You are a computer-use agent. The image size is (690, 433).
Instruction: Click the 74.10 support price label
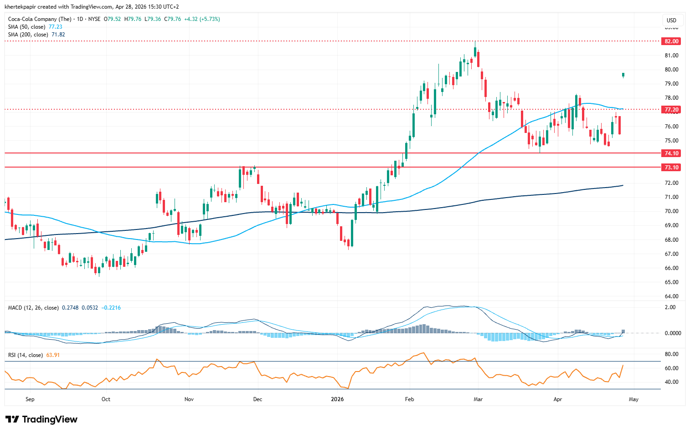point(671,153)
